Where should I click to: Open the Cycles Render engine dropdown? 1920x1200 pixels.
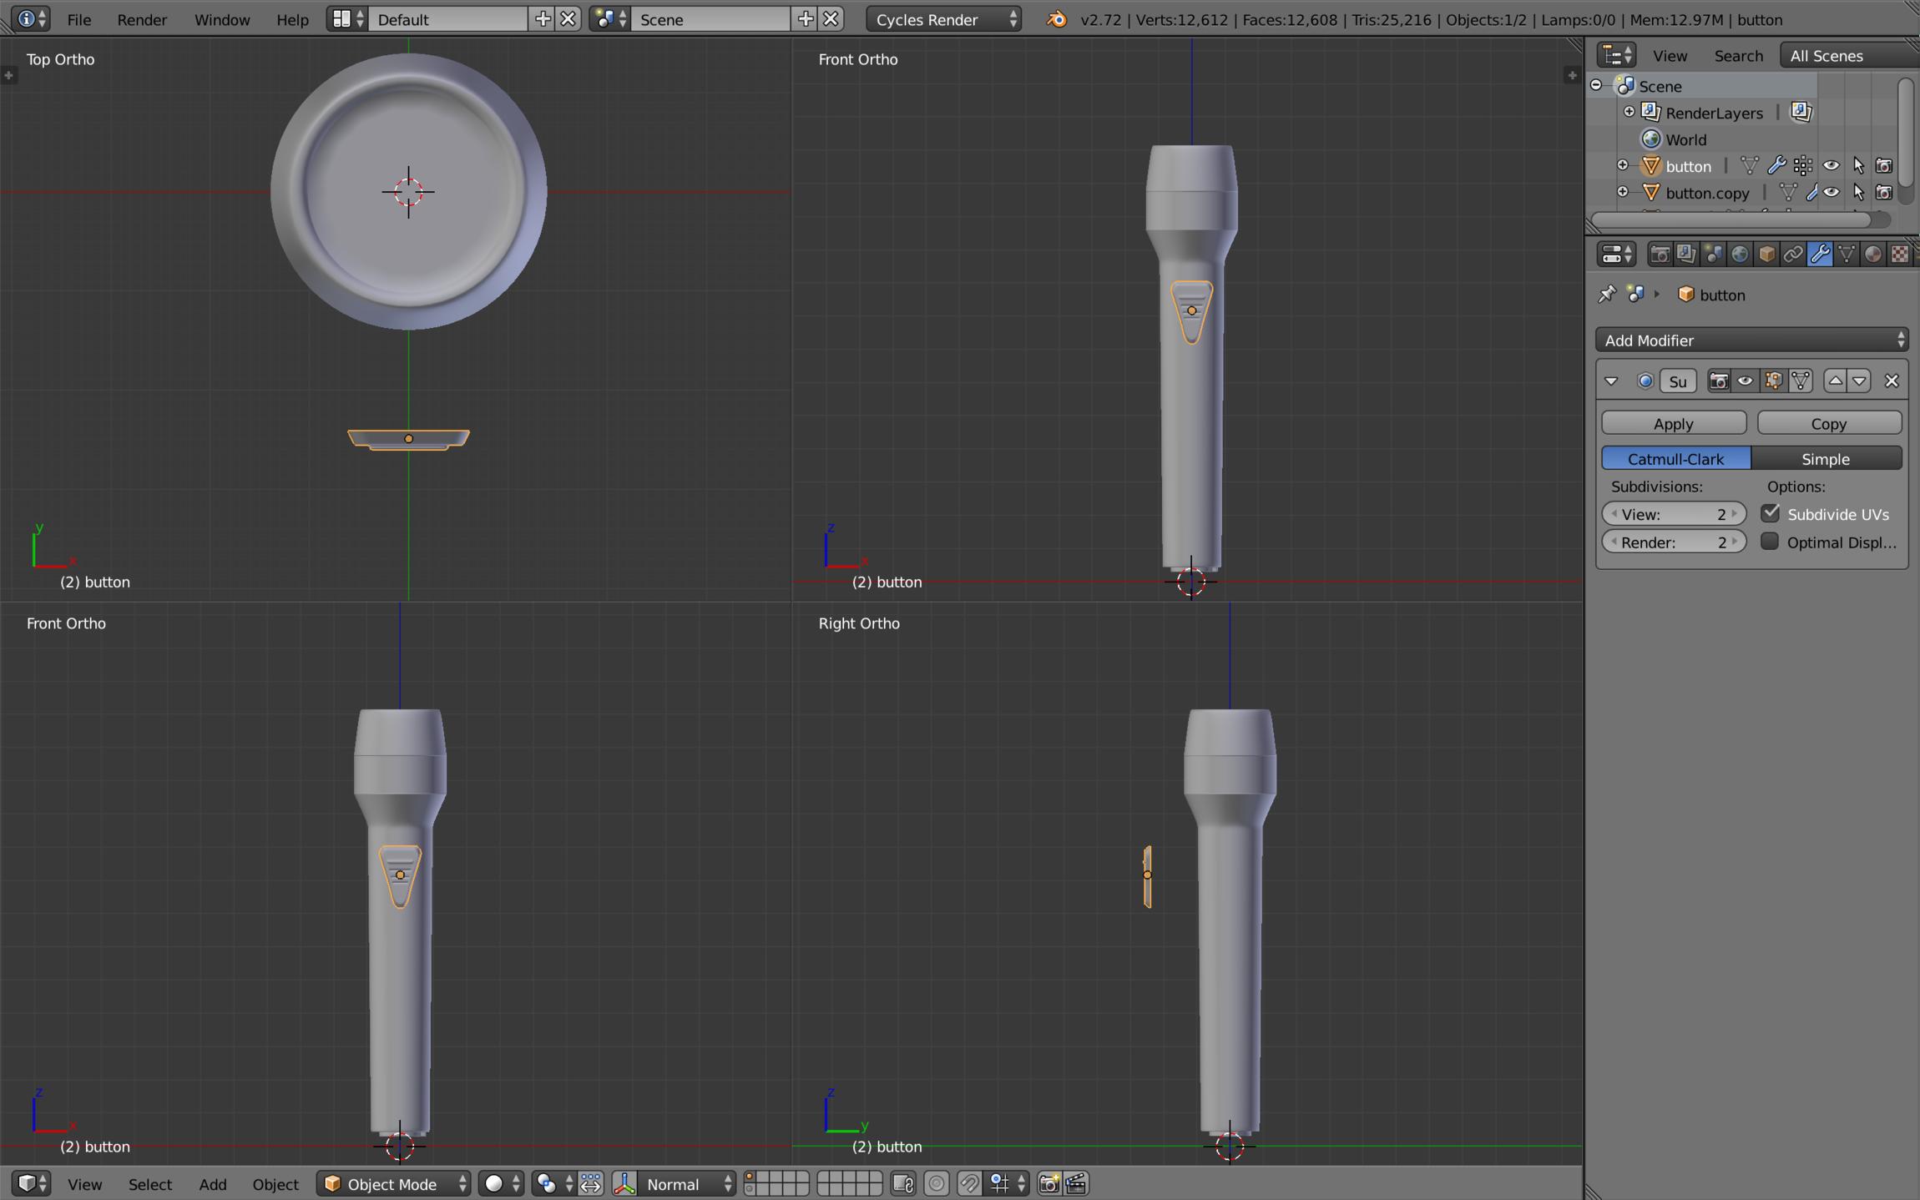944,19
